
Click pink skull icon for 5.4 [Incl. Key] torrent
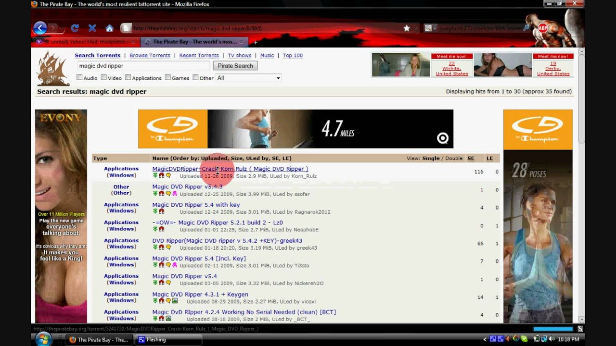coord(175,265)
